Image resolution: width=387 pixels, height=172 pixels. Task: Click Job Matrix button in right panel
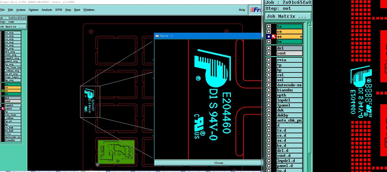click(288, 16)
